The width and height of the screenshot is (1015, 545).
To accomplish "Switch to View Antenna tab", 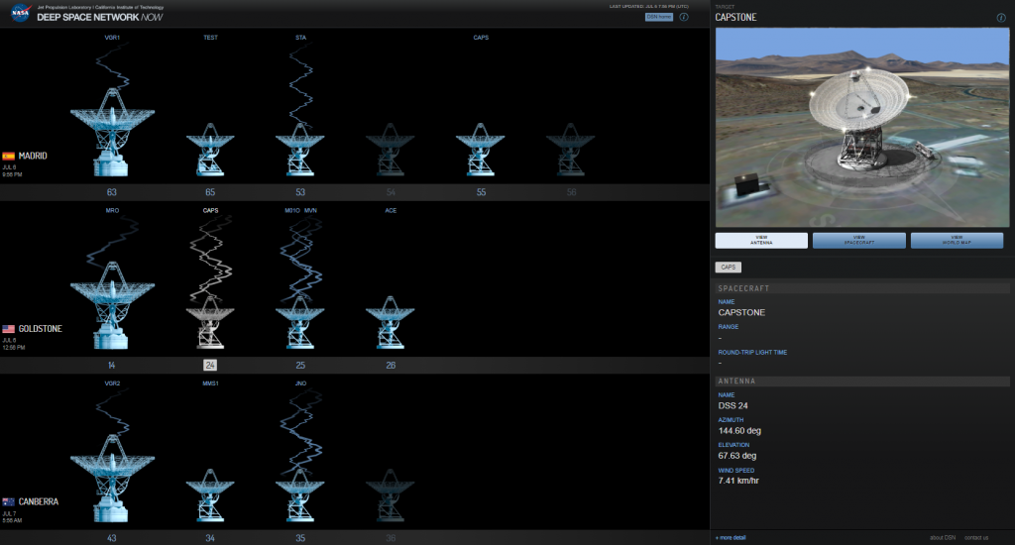I will click(x=761, y=240).
